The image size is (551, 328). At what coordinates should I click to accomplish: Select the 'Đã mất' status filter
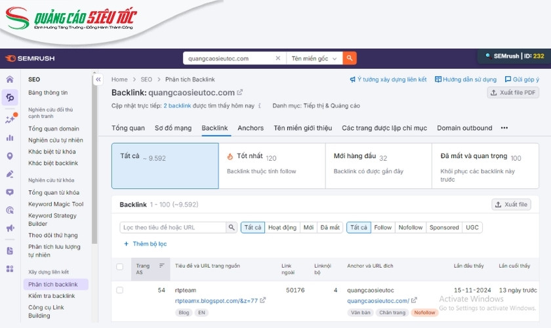(330, 228)
